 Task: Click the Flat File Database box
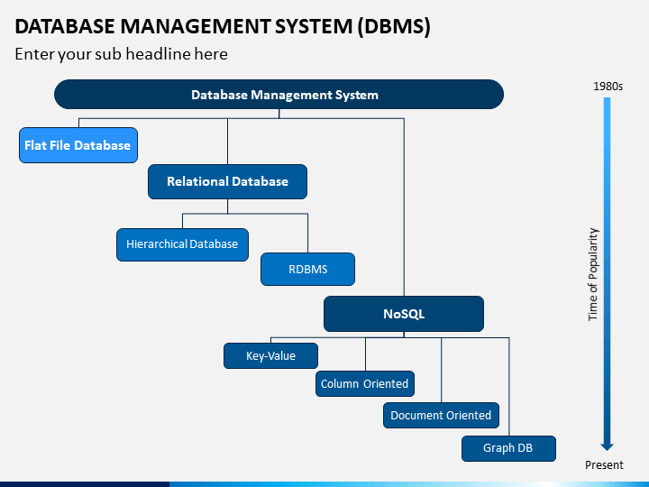(78, 145)
